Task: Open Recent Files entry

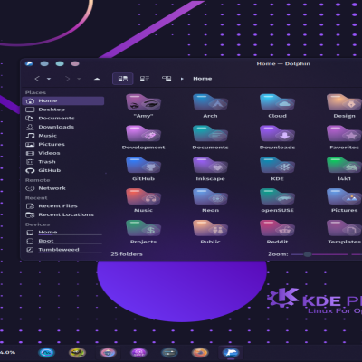Action: coord(63,206)
